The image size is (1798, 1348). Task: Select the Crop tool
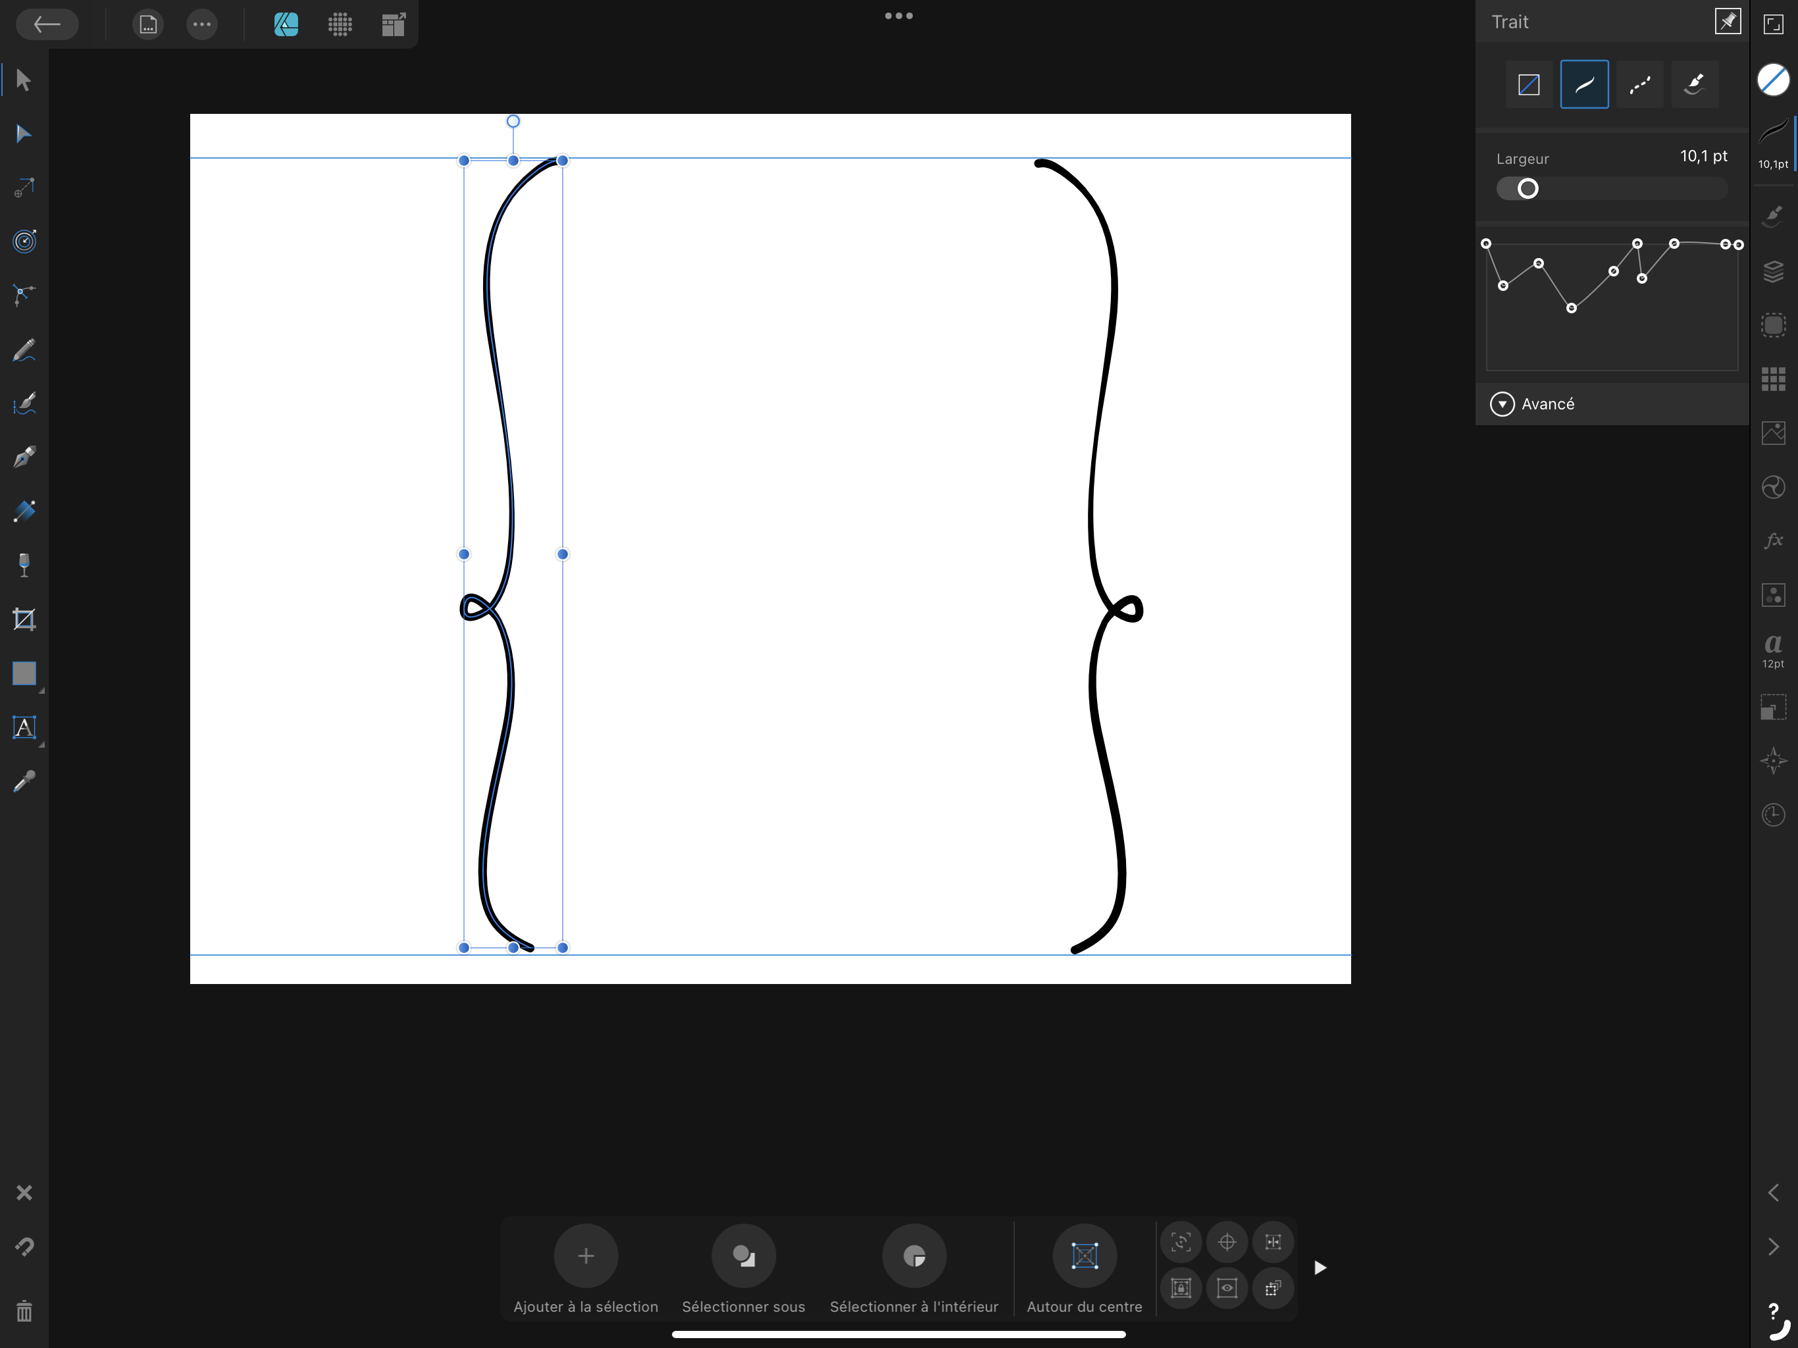24,619
